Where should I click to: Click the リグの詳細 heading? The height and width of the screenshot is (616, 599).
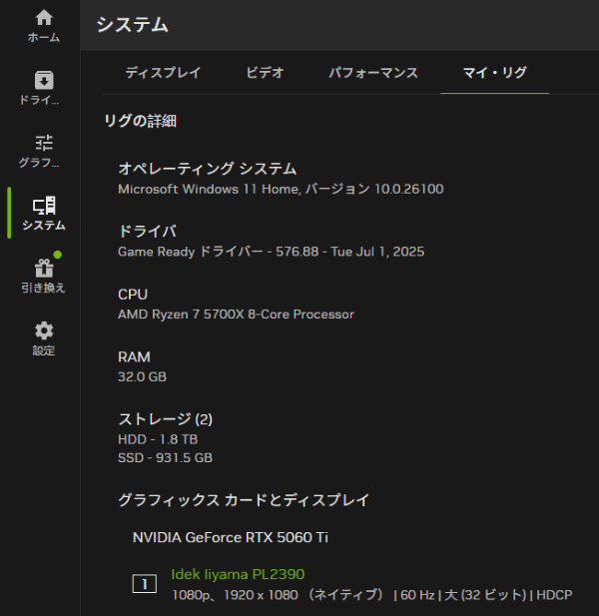coord(140,121)
